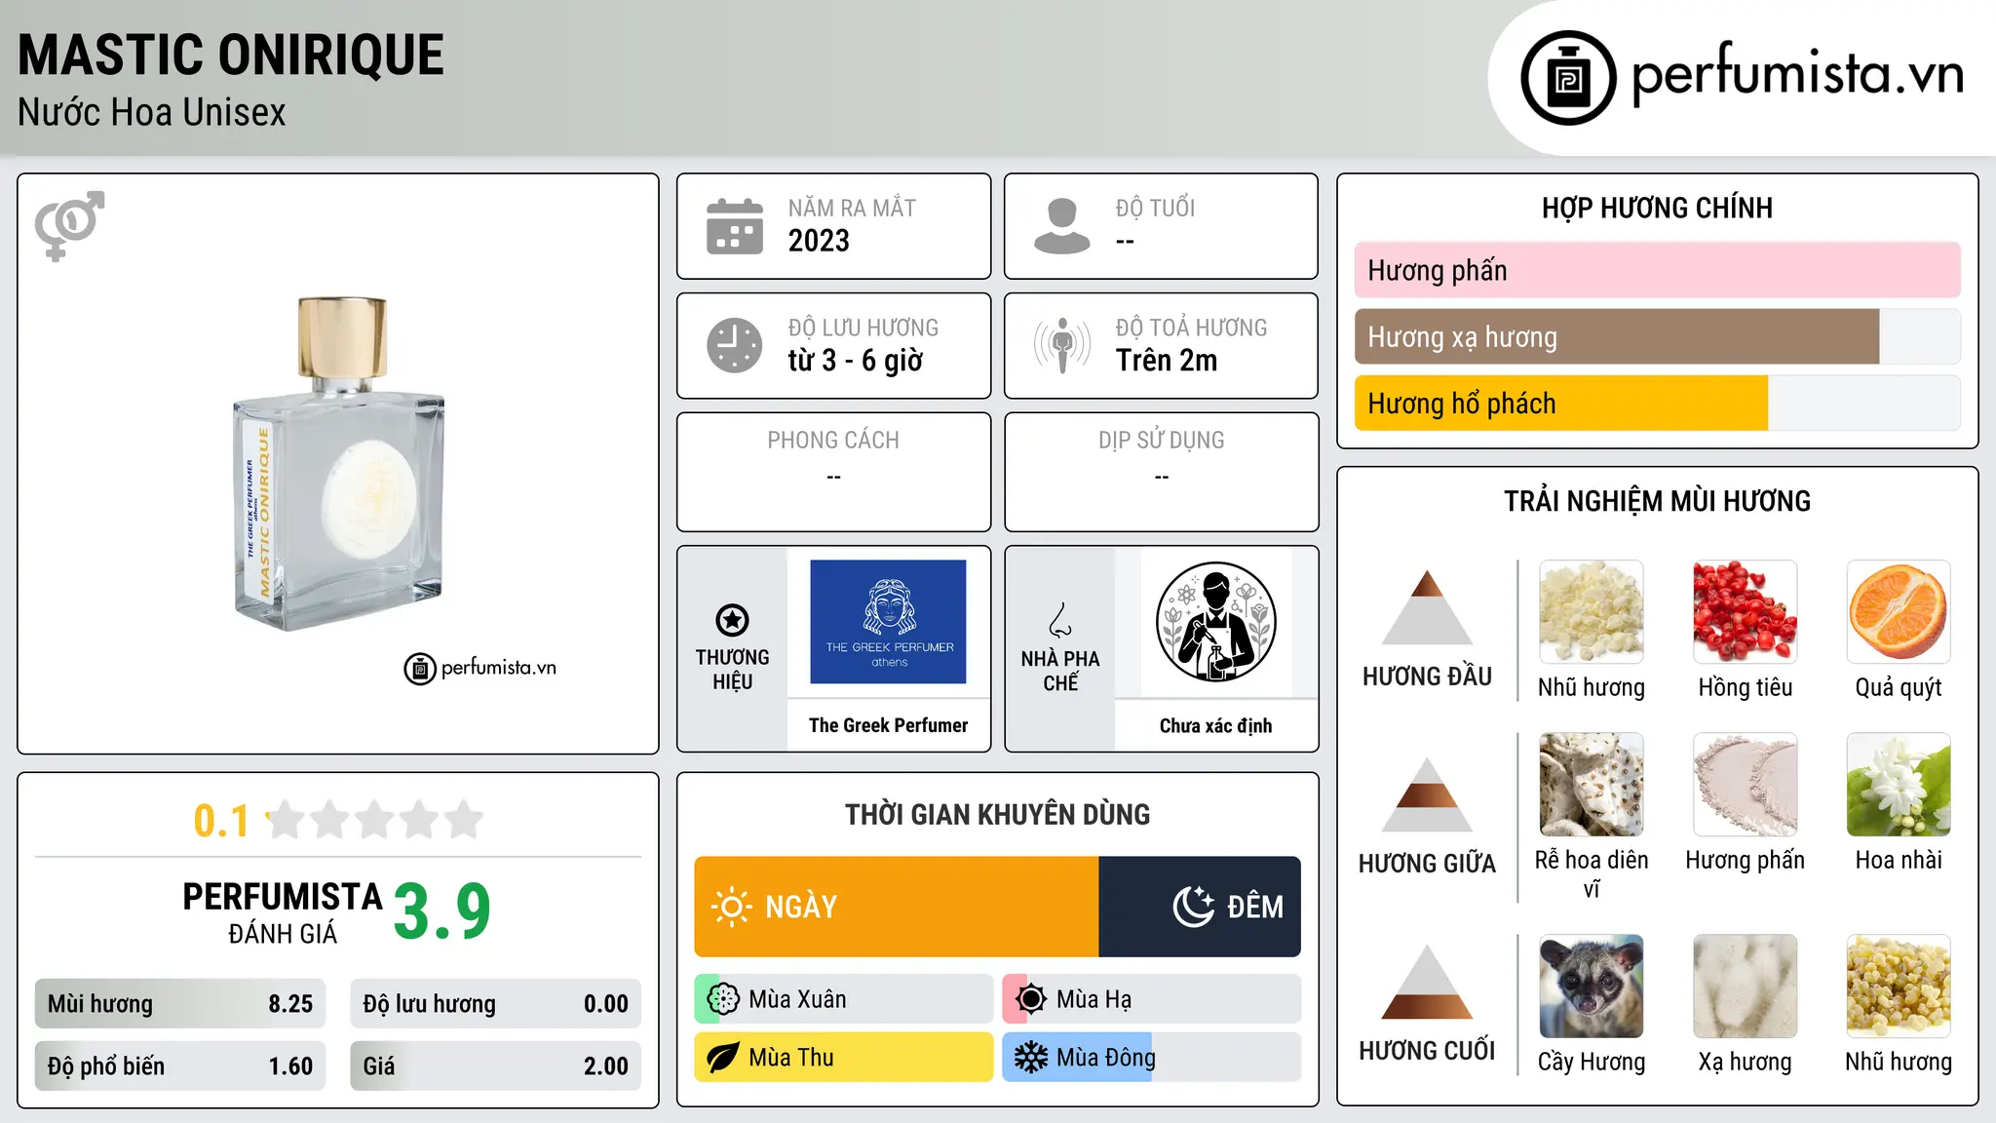
Task: Click the perfumista.vn site name in header
Action: click(x=1797, y=74)
